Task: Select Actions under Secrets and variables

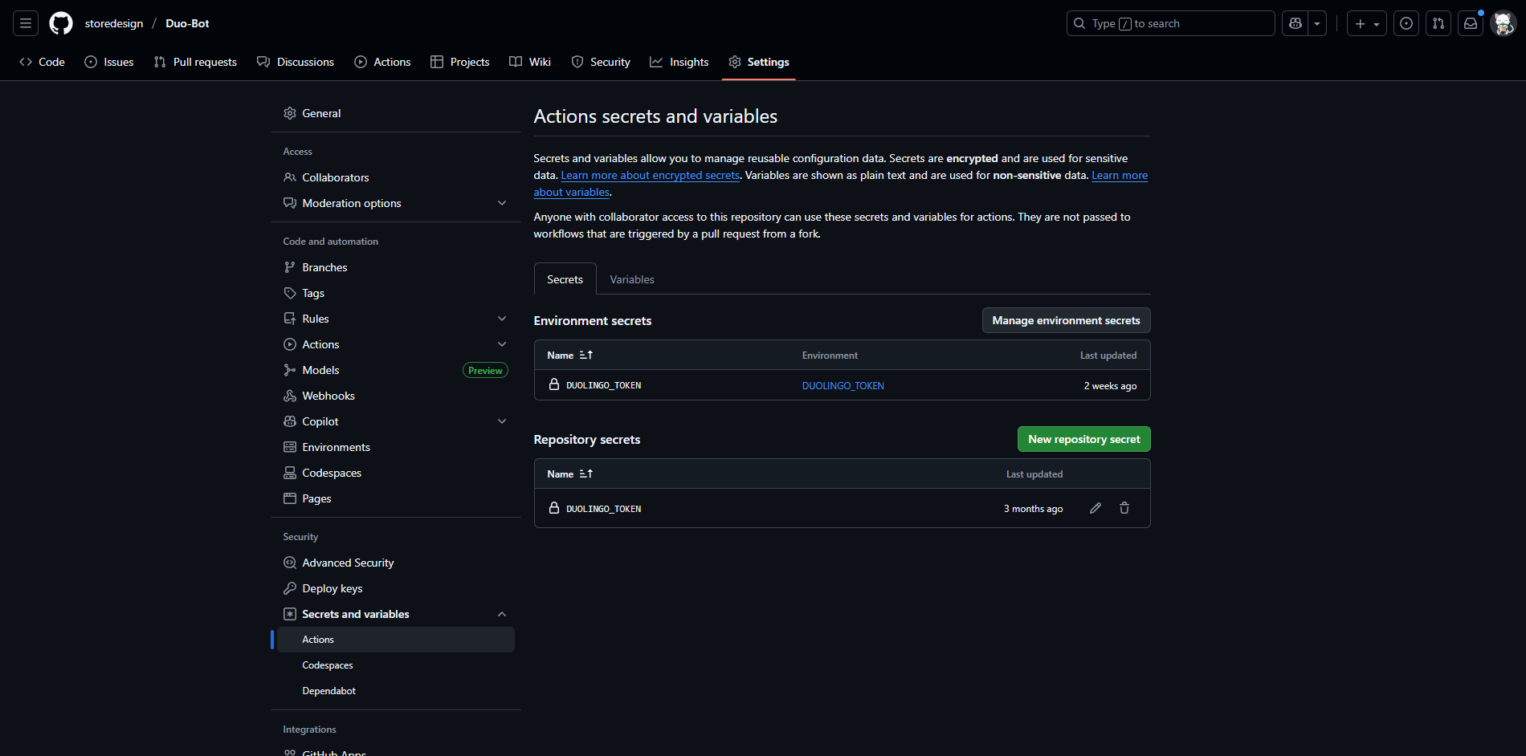Action: 396,640
